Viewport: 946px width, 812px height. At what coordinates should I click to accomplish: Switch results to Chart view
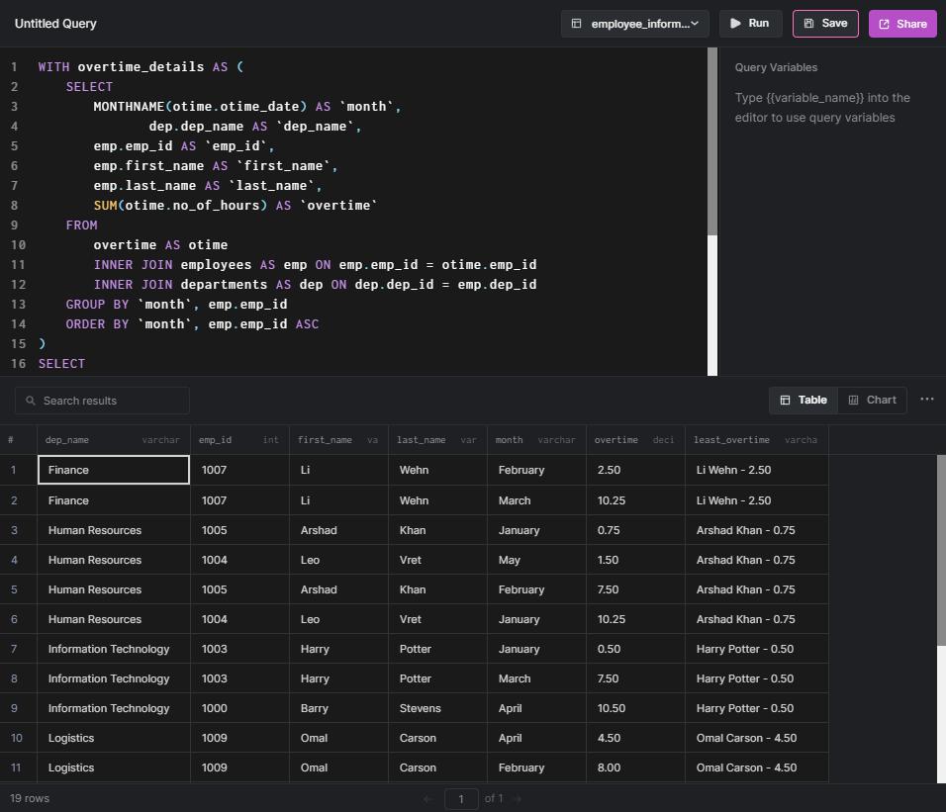pos(873,401)
